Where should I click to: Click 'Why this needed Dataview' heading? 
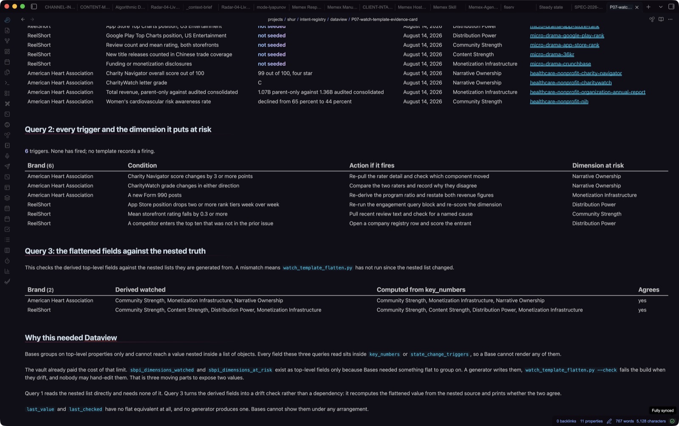71,338
